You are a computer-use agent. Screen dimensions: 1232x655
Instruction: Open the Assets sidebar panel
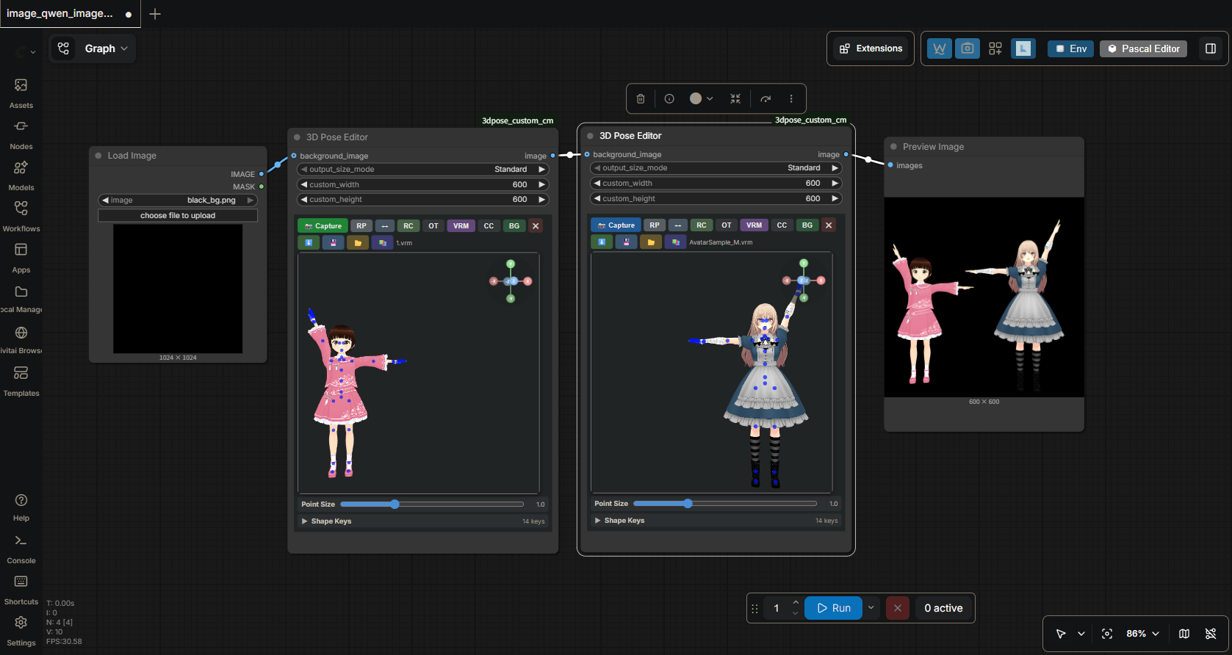coord(21,93)
